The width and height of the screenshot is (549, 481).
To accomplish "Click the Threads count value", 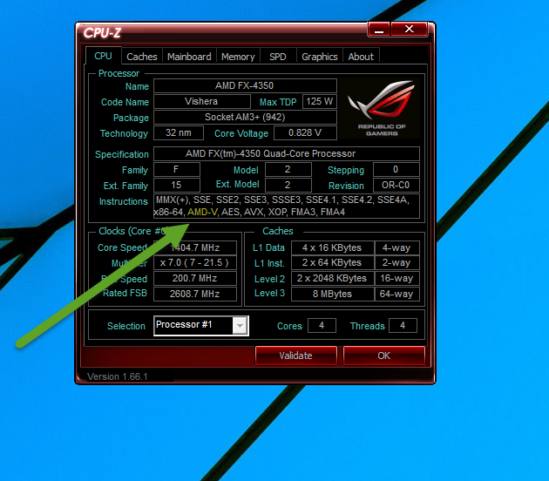I will (x=403, y=326).
